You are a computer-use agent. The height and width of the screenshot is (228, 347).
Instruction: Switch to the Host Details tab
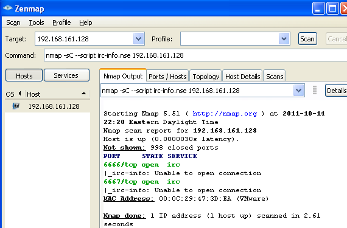click(x=242, y=77)
